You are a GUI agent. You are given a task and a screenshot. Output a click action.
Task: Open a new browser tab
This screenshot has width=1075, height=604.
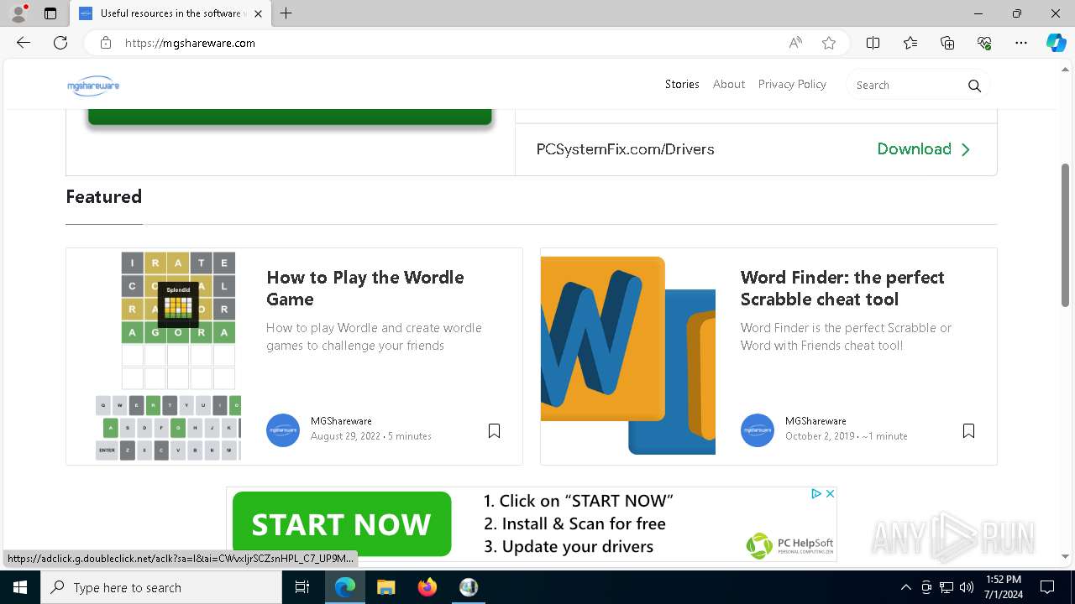(286, 13)
